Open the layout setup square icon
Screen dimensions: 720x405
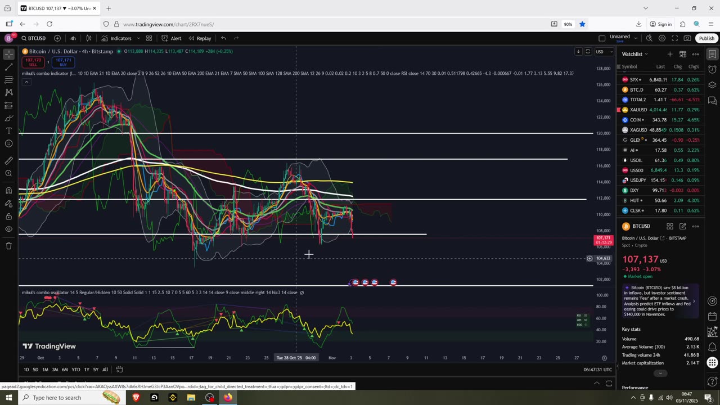pos(602,38)
